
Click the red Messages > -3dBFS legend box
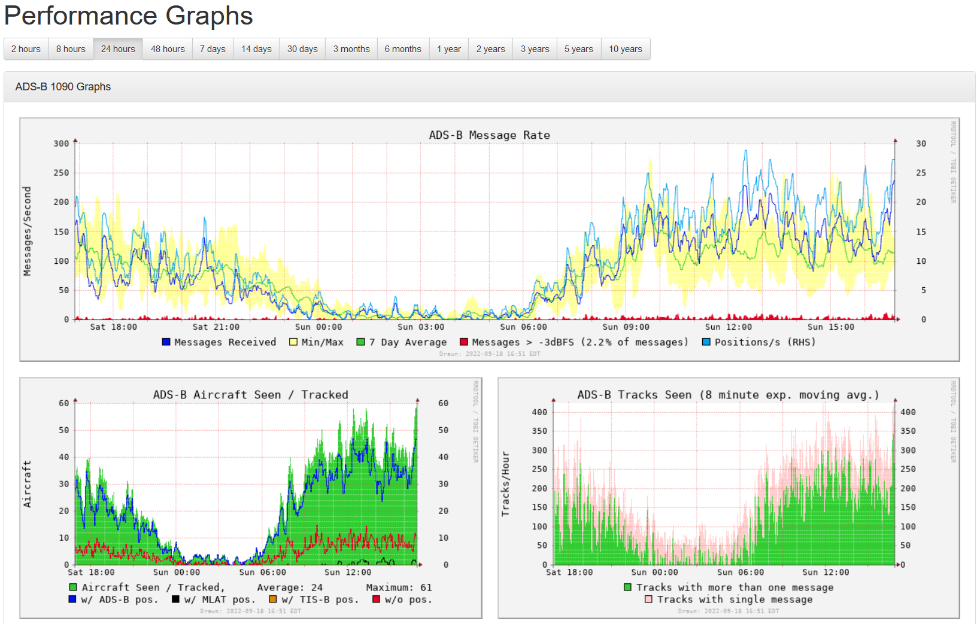[x=464, y=342]
